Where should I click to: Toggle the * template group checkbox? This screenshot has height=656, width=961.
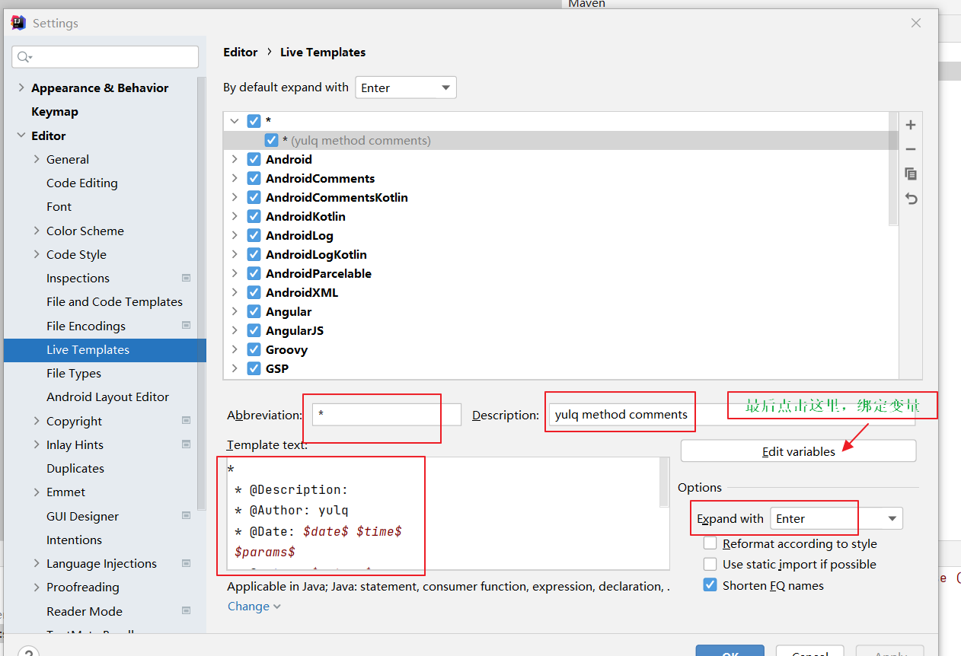[254, 121]
